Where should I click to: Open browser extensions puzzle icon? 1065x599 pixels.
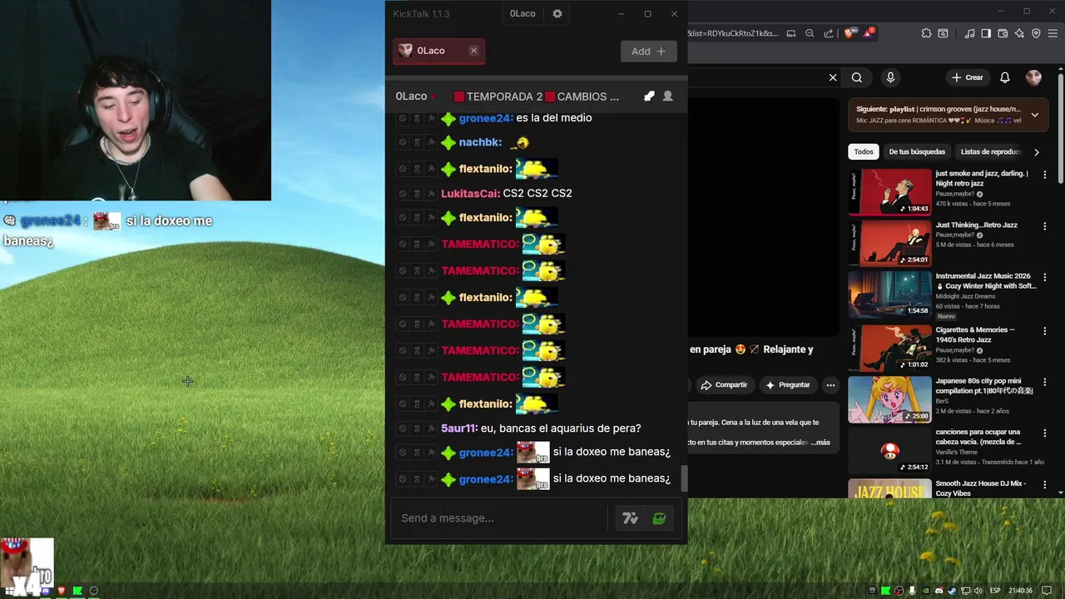[926, 33]
